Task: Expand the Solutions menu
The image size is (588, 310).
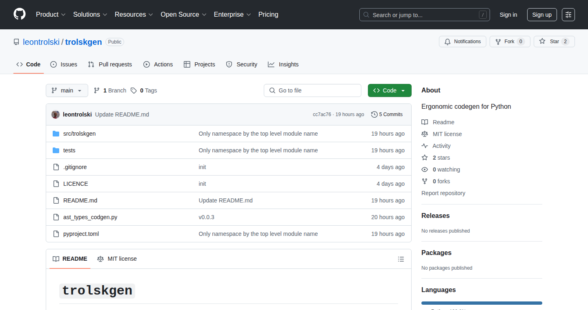Action: (90, 14)
